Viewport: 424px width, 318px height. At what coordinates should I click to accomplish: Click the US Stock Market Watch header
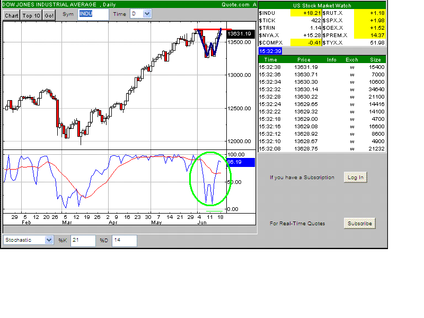click(322, 6)
